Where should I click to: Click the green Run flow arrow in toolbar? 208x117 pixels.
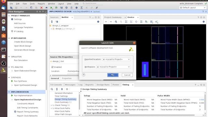[51, 8]
